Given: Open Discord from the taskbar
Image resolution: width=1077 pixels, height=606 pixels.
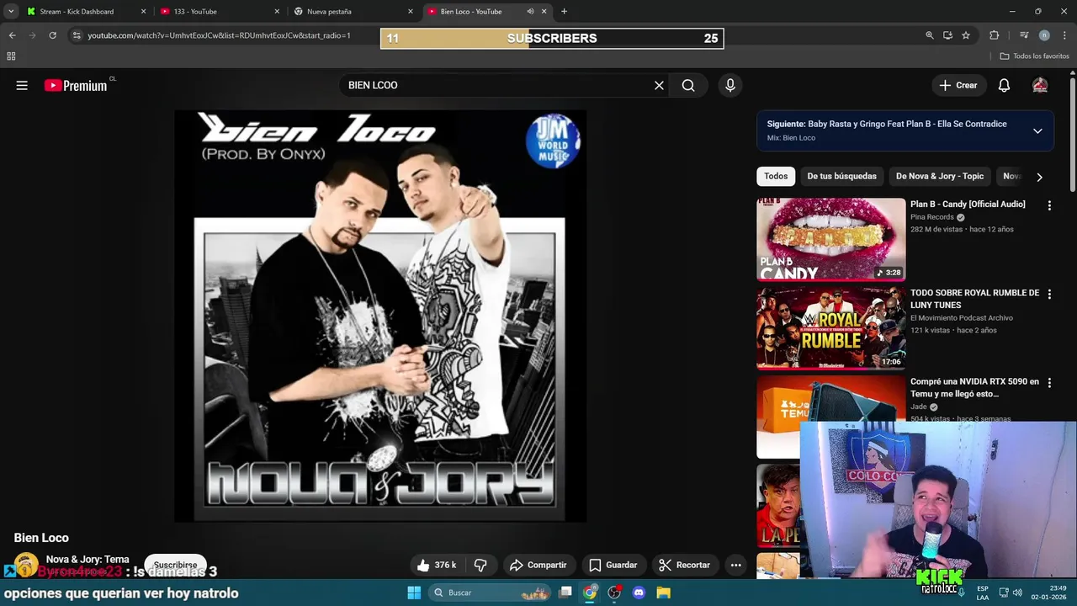Looking at the screenshot, I should (x=639, y=593).
